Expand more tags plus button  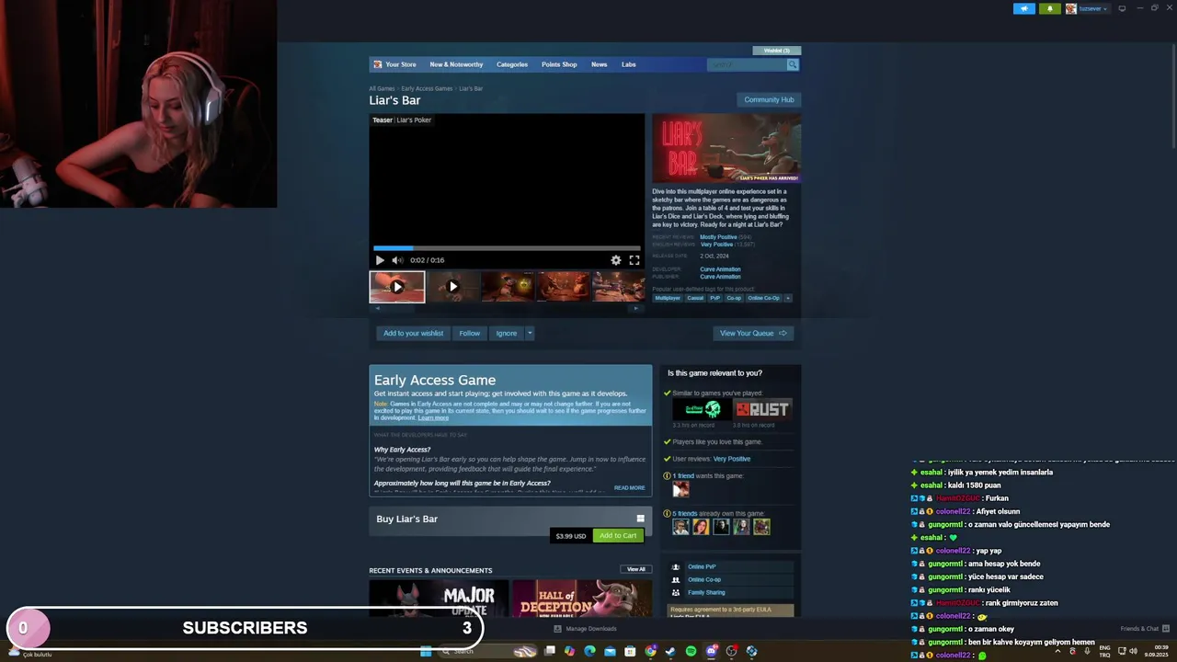pos(788,298)
